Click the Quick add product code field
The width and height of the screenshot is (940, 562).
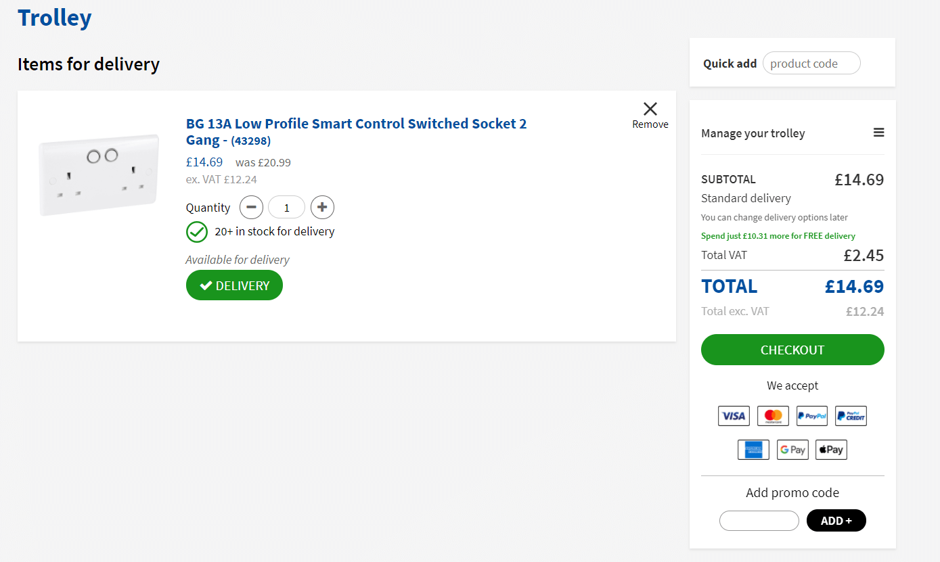tap(811, 62)
